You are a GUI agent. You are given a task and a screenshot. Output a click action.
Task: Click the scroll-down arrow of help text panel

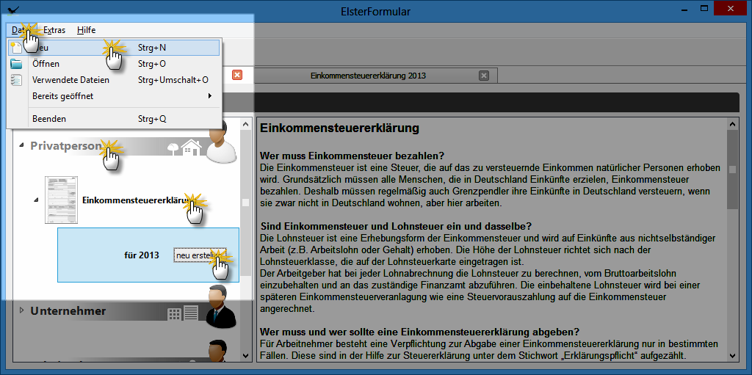[732, 355]
